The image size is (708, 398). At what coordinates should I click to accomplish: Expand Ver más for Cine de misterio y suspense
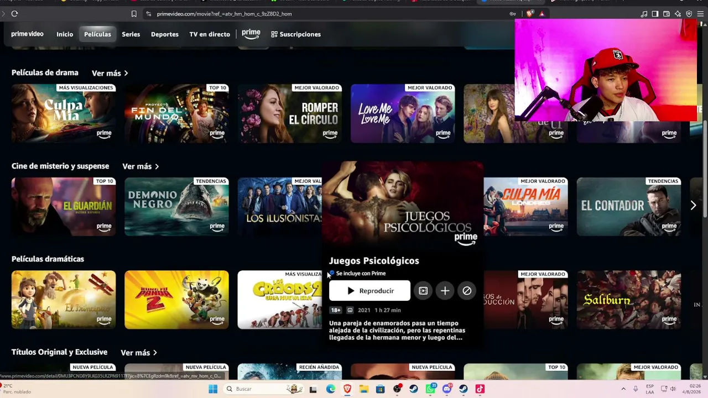tap(140, 166)
